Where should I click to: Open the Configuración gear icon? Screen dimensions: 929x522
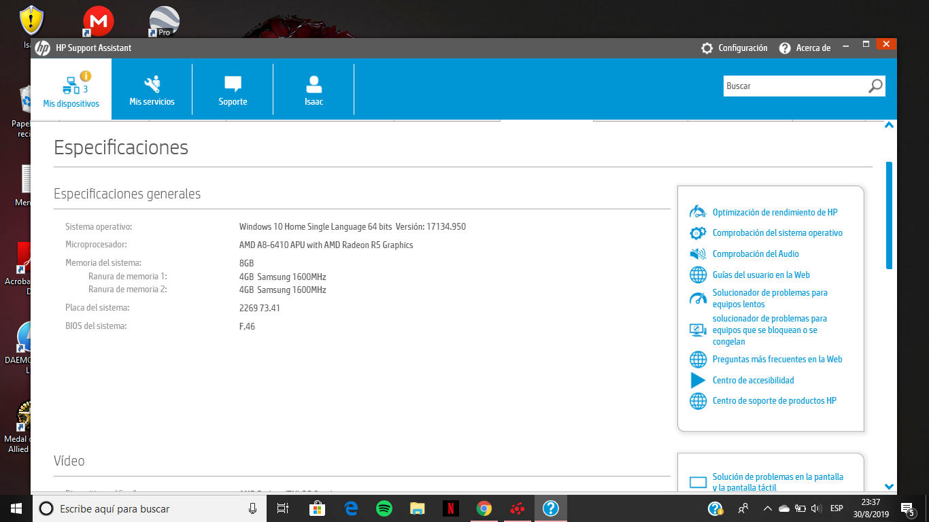point(707,48)
